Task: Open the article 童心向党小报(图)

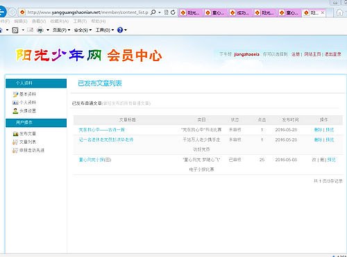Action: tap(95, 160)
